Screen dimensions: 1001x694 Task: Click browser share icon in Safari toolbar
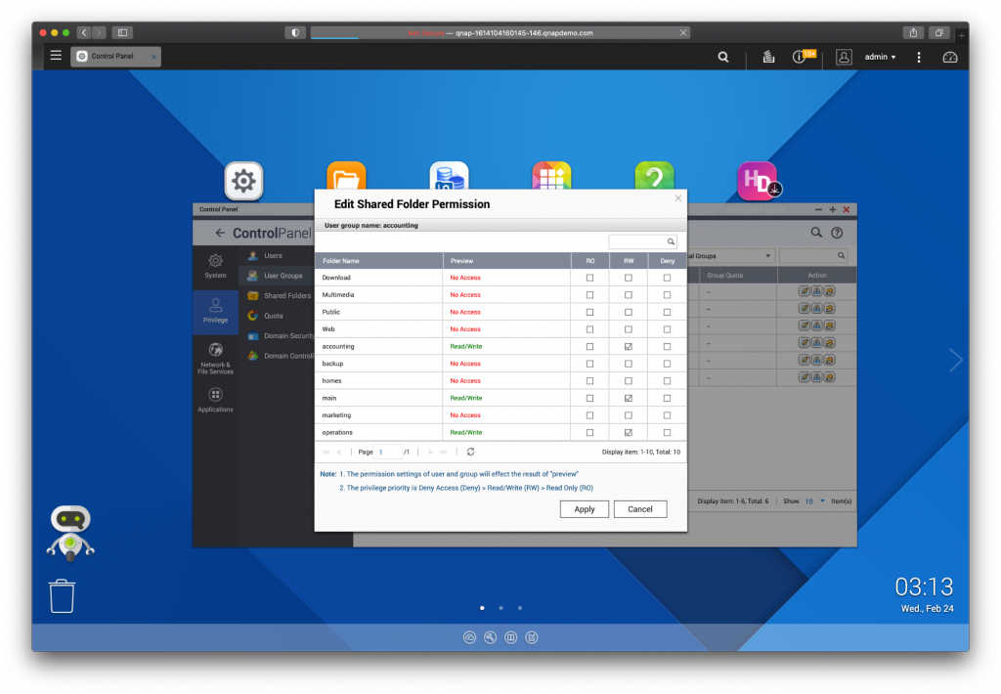(x=914, y=32)
